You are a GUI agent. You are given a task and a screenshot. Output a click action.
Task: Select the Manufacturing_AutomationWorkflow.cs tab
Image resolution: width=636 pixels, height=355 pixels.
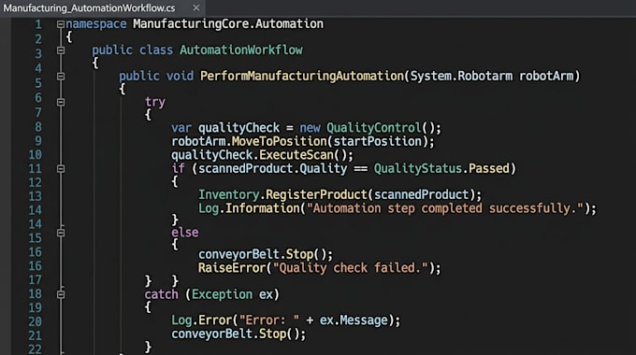pyautogui.click(x=89, y=8)
